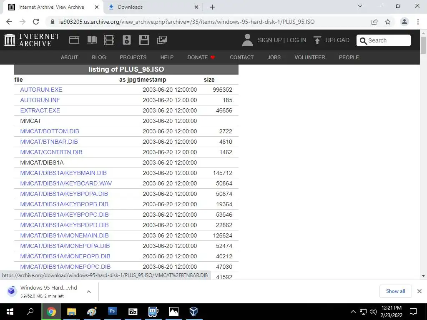Open the Images icon in Archive header

tap(162, 40)
